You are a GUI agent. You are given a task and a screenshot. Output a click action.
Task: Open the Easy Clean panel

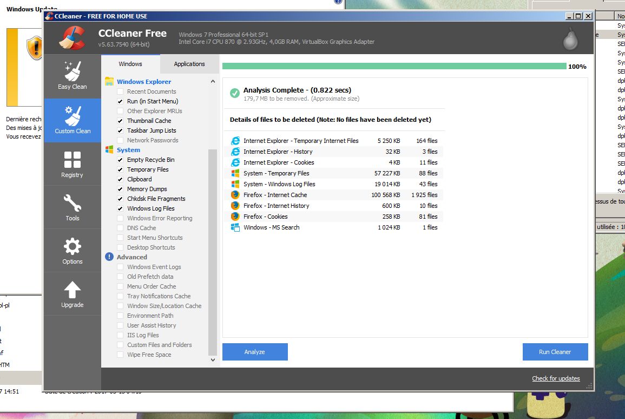click(72, 76)
